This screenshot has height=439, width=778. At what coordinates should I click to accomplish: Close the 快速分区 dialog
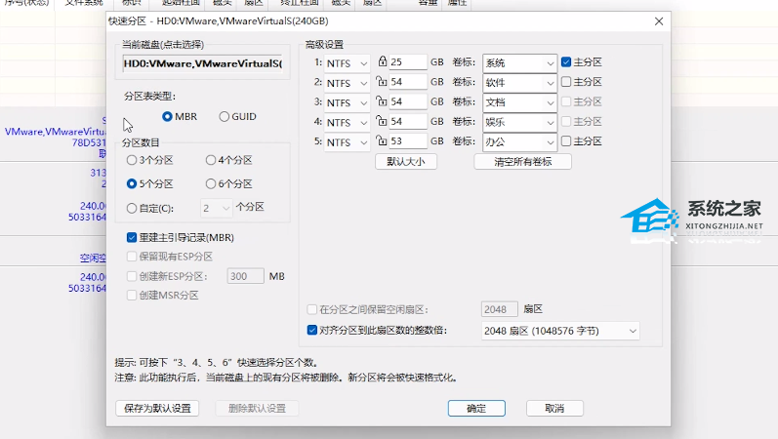pyautogui.click(x=659, y=21)
